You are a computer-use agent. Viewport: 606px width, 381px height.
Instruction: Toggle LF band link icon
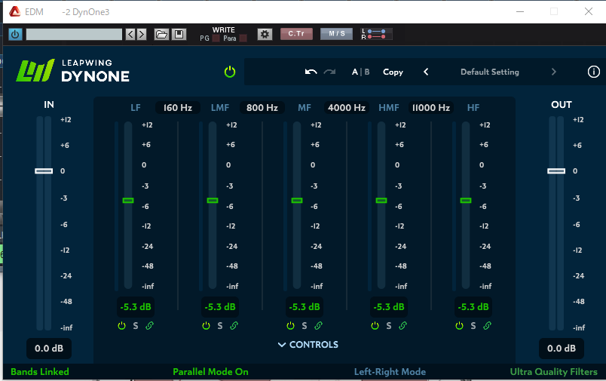click(149, 326)
